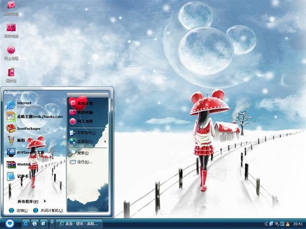Open Internet Explorer from the start menu
306x229 pixels.
point(24,105)
